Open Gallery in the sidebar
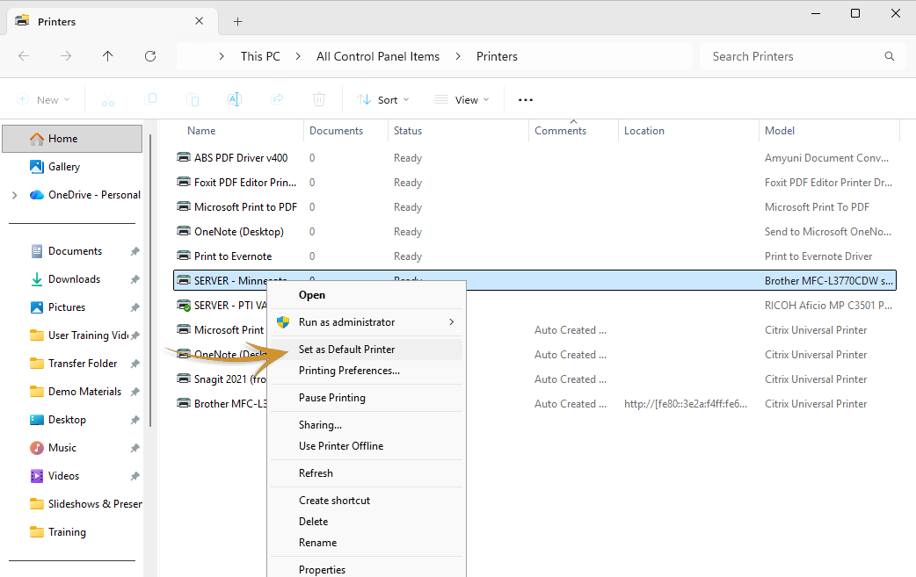This screenshot has height=577, width=916. point(63,167)
